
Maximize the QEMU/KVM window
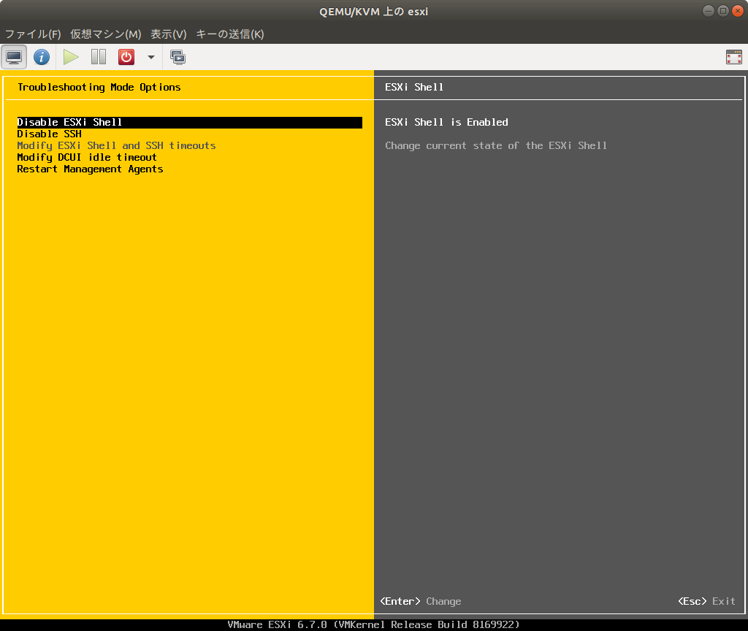[x=723, y=11]
